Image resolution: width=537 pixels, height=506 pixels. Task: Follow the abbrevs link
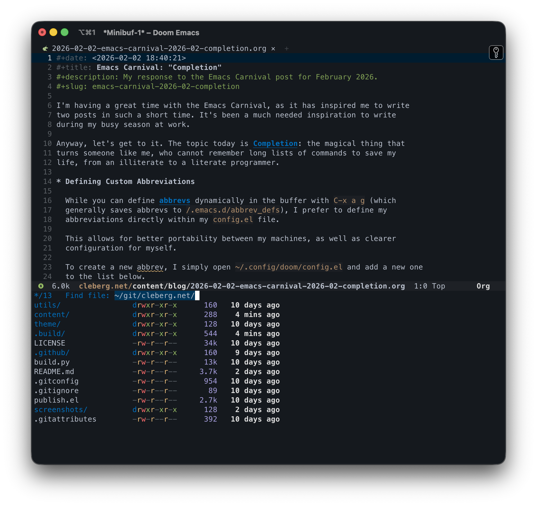coord(174,200)
